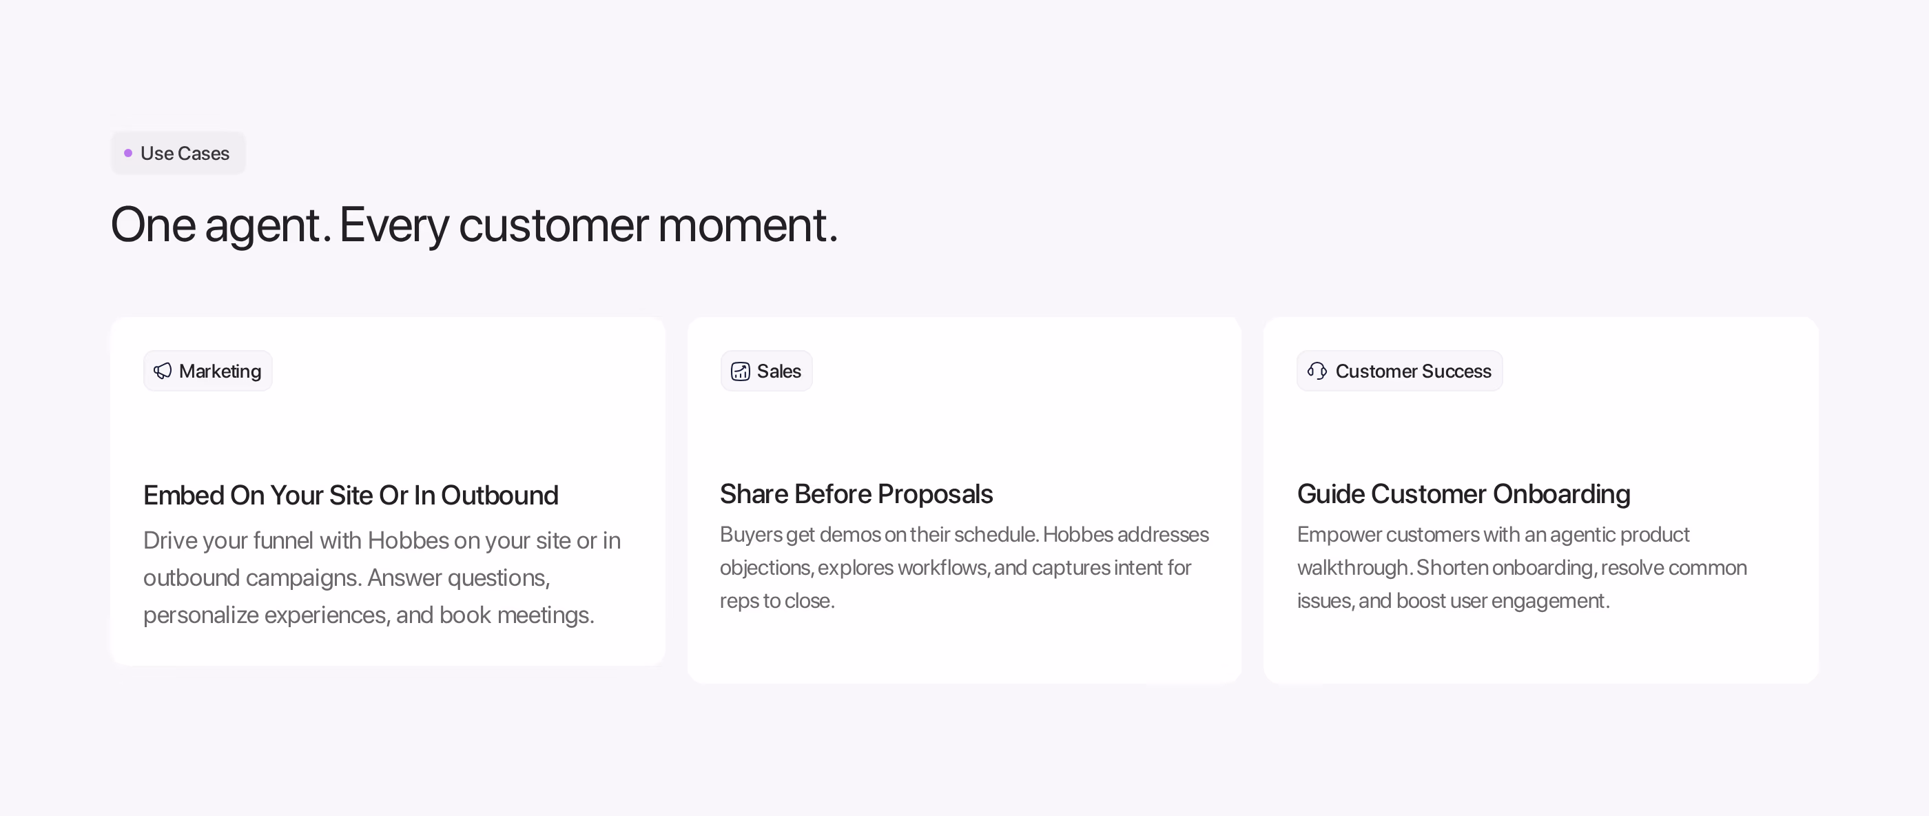This screenshot has width=1929, height=816.
Task: Click 'One agent. Every customer moment.' headline
Action: point(474,225)
